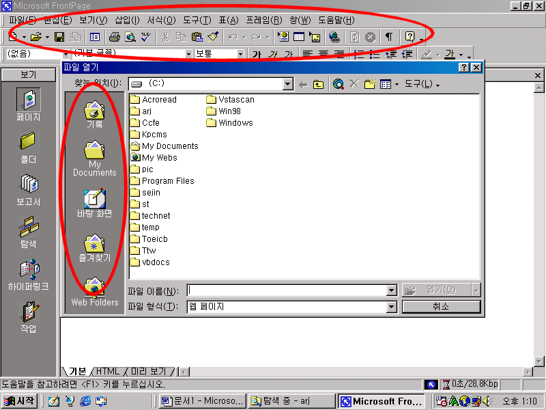
Task: Click the 작업 tasks view icon
Action: [x=29, y=317]
